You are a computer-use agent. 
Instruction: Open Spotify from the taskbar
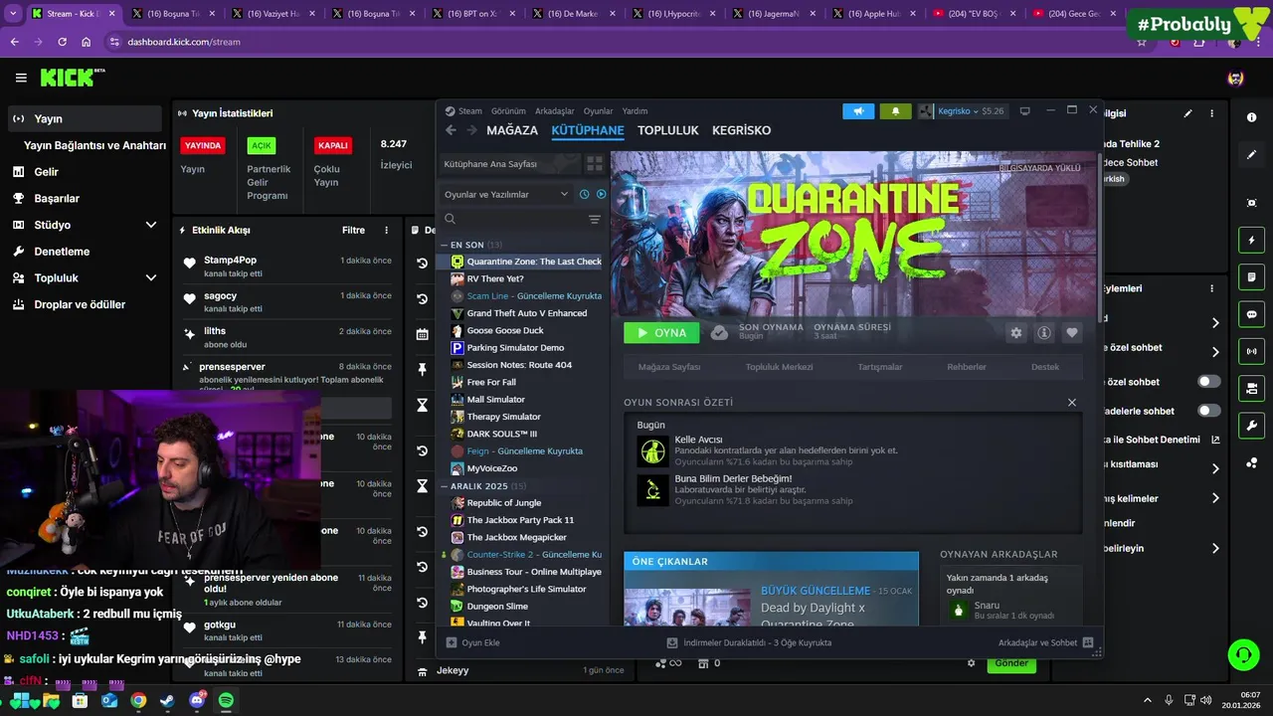226,700
